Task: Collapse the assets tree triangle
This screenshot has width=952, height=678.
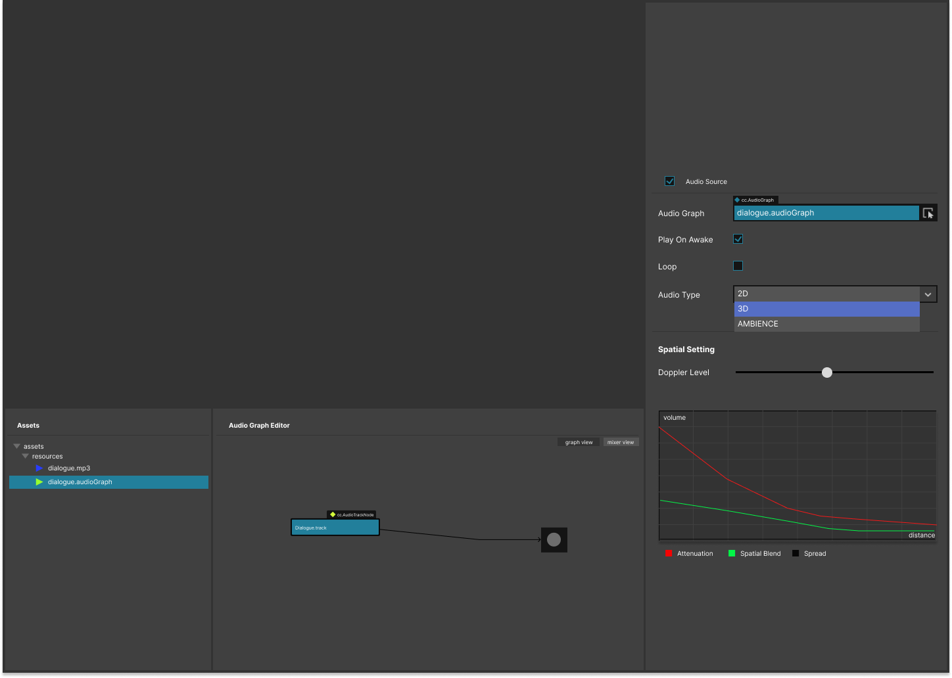Action: [x=16, y=445]
